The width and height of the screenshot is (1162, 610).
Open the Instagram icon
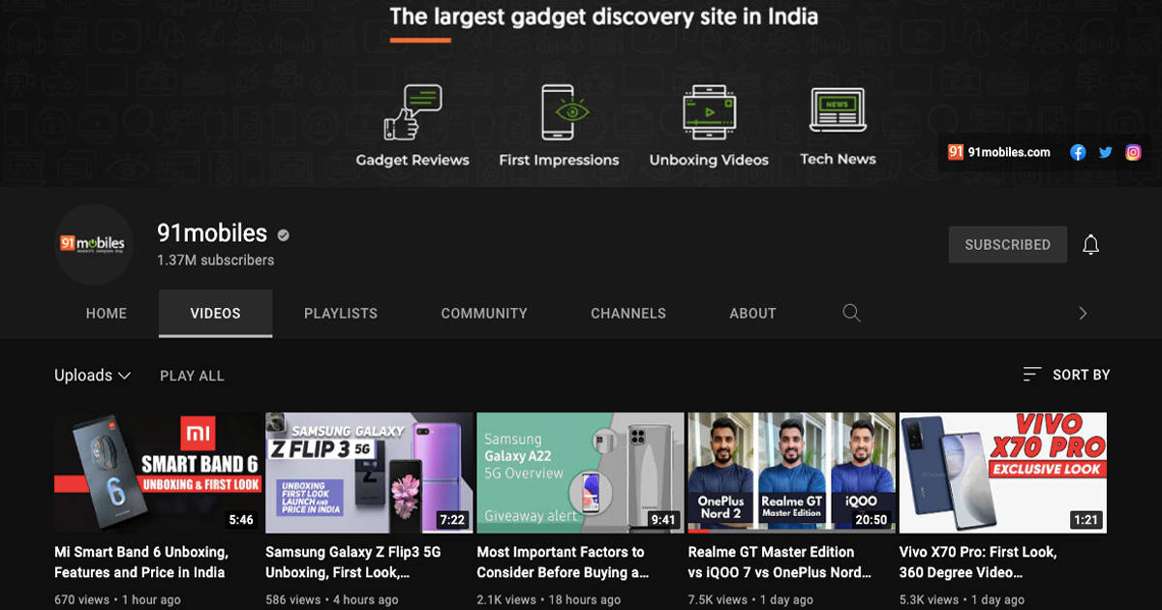tap(1133, 152)
